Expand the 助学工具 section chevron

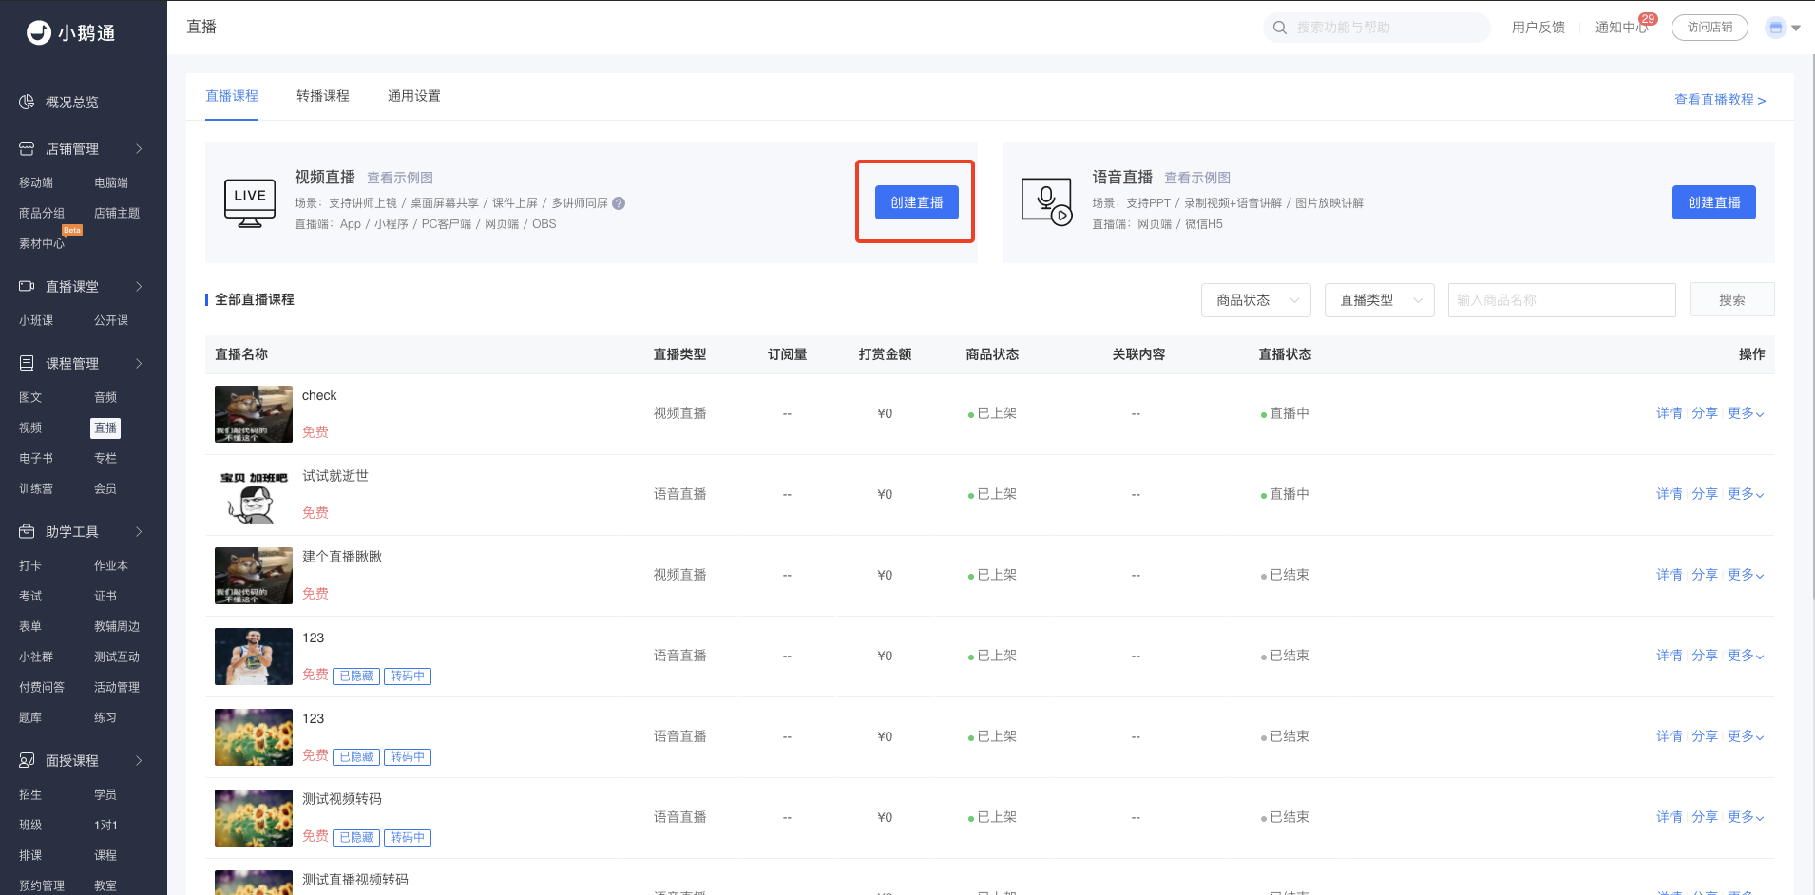[x=139, y=531]
